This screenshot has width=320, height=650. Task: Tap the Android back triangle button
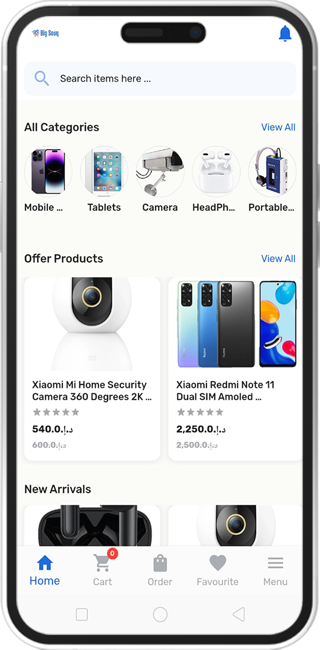click(x=238, y=614)
